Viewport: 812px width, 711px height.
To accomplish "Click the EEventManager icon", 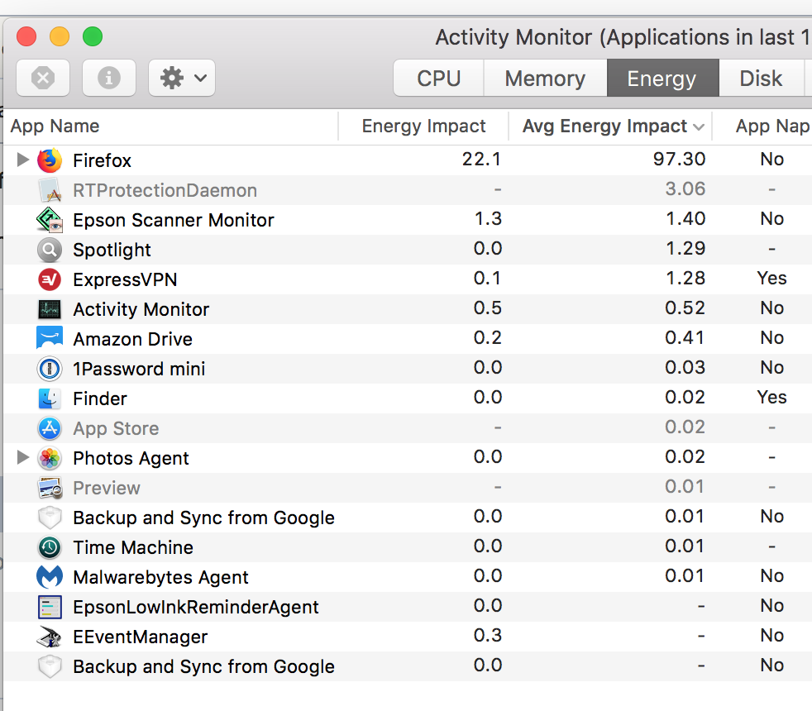I will point(50,637).
